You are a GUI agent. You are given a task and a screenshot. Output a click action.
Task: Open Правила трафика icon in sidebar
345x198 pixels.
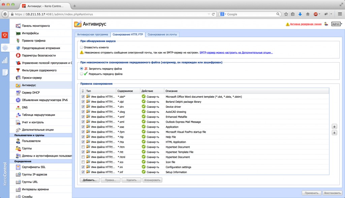tap(18, 41)
